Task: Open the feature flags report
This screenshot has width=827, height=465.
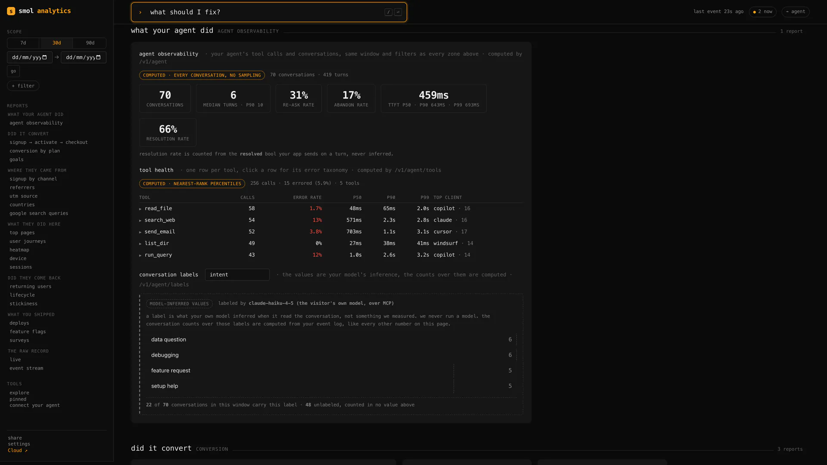Action: point(28,332)
